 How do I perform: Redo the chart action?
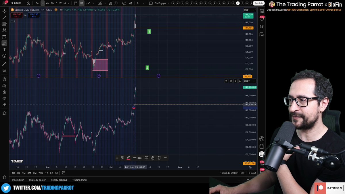[144, 3]
